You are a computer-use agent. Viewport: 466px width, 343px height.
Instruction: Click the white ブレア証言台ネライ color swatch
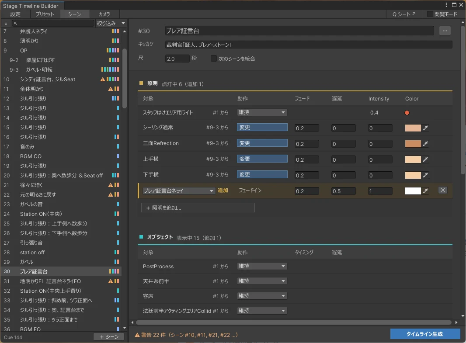click(x=413, y=191)
